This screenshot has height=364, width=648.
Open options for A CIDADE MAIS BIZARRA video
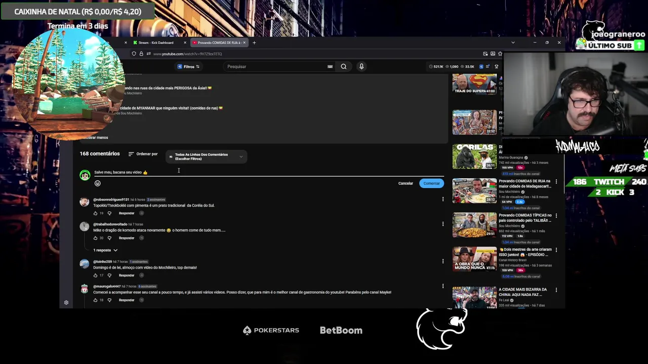click(556, 290)
